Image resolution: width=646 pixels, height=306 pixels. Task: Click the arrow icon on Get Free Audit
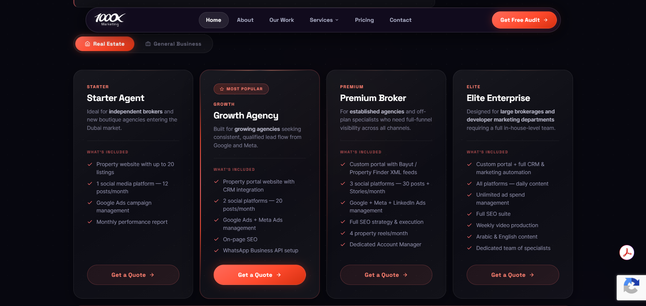(x=546, y=20)
